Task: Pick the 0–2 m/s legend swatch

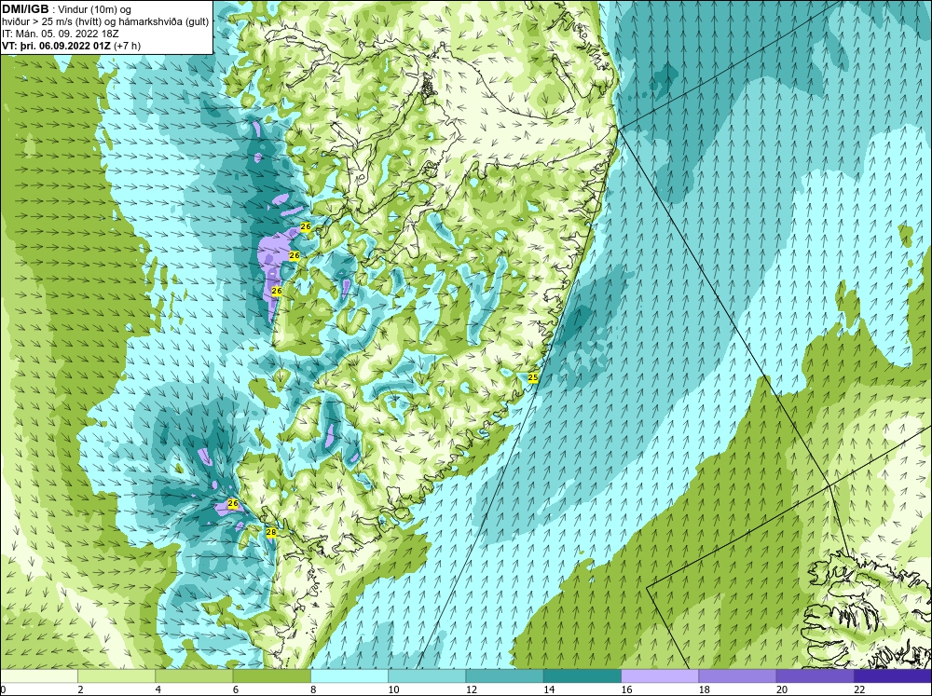Action: coord(38,676)
